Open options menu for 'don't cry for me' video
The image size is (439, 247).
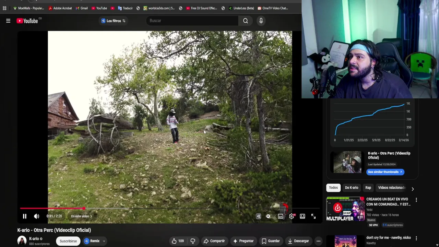click(x=416, y=238)
